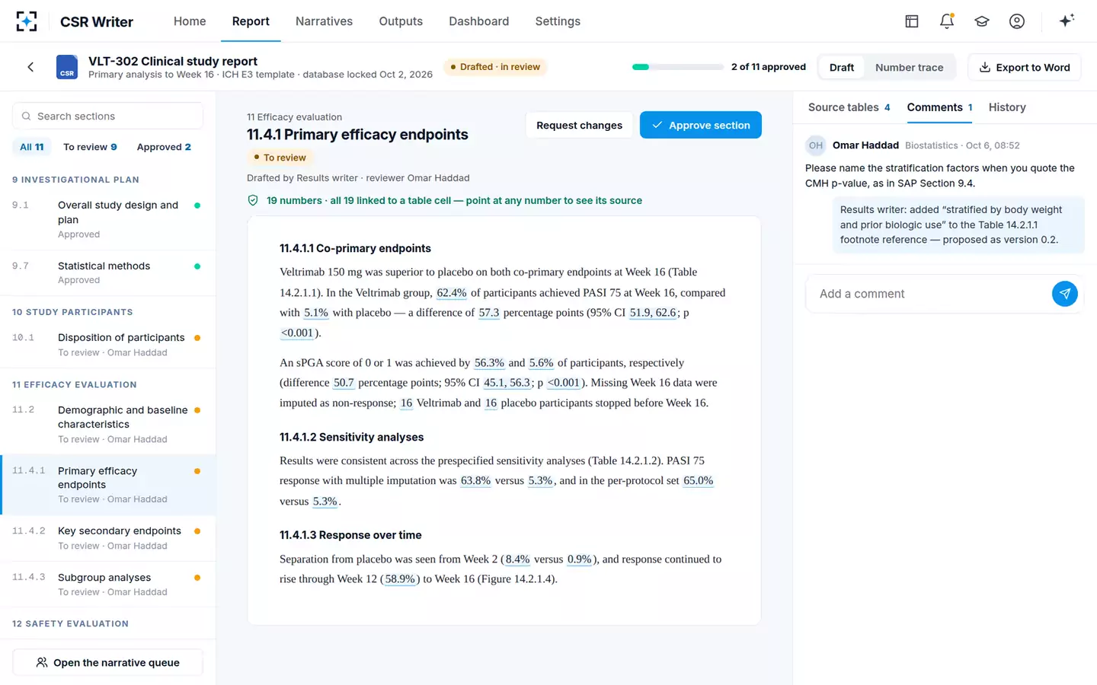Click the CSR document file icon
Viewport: 1097px width, 685px height.
coord(67,67)
